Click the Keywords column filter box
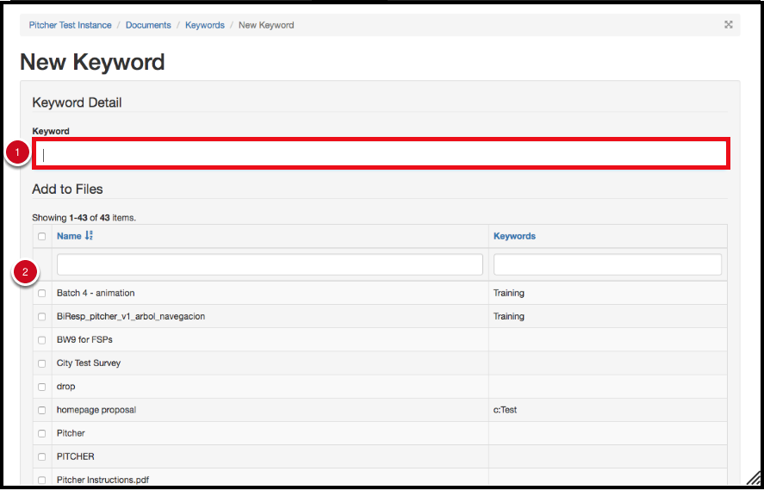Screen dimensions: 764x490 [607, 264]
